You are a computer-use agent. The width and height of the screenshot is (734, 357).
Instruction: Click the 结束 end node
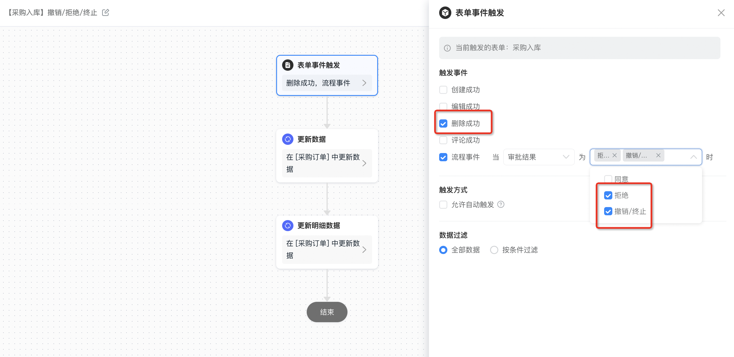(x=327, y=312)
